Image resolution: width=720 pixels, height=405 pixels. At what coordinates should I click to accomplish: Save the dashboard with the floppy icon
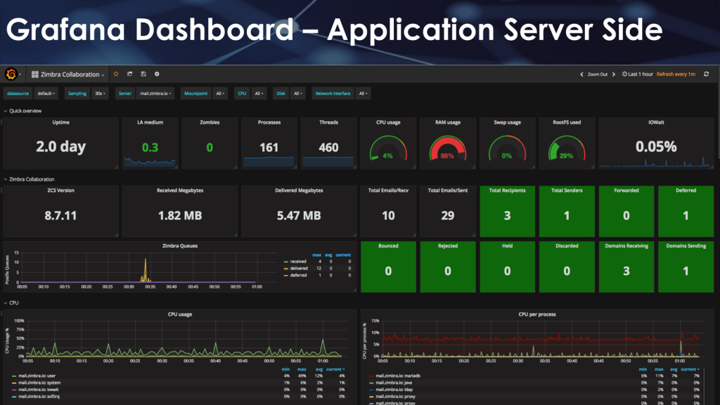(143, 74)
